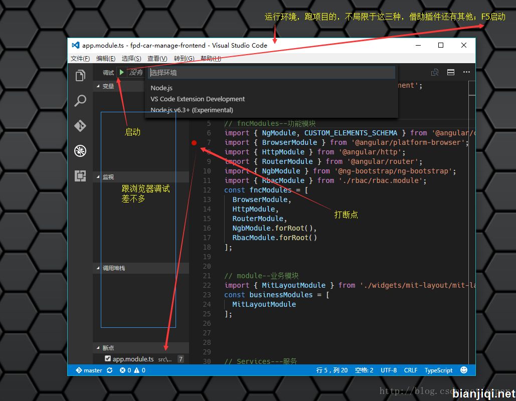Click 'RbacModule.forRoot()' on line 17
The width and height of the screenshot is (516, 401).
(x=275, y=238)
